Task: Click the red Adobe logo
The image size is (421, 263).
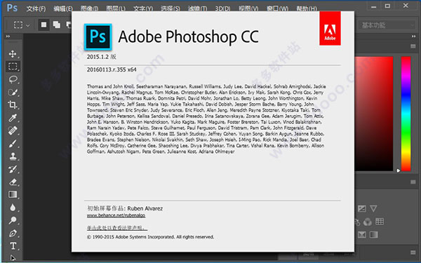Action: pos(330,29)
